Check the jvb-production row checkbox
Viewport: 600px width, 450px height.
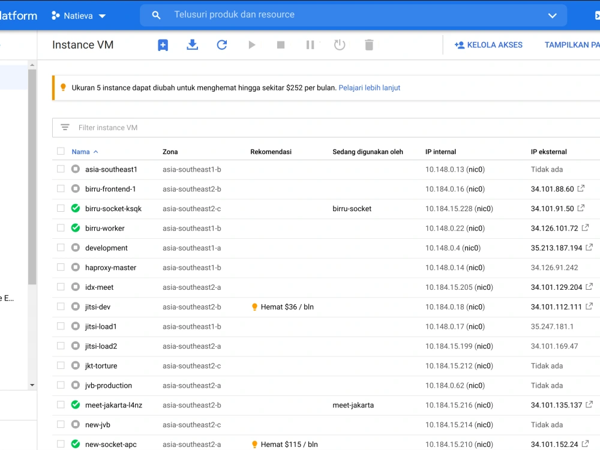coord(61,385)
